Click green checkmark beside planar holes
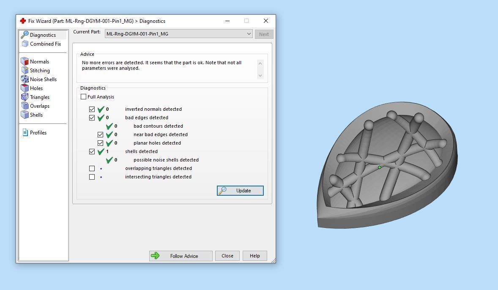The image size is (498, 290). coord(109,143)
